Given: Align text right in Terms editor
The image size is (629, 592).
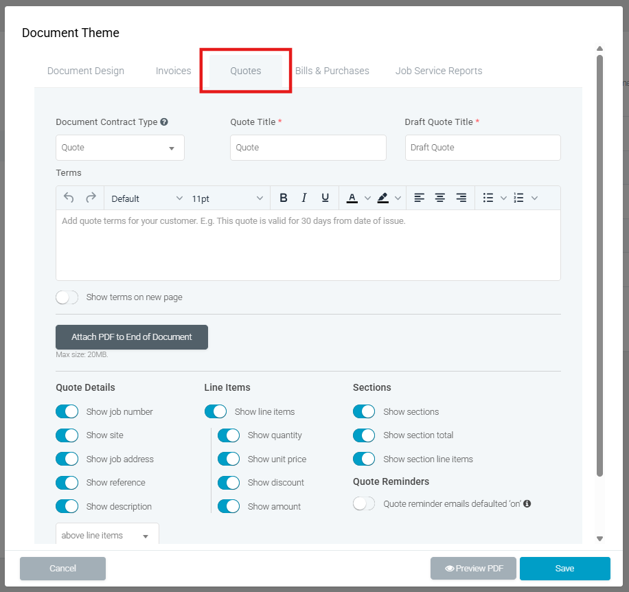Looking at the screenshot, I should coord(461,198).
